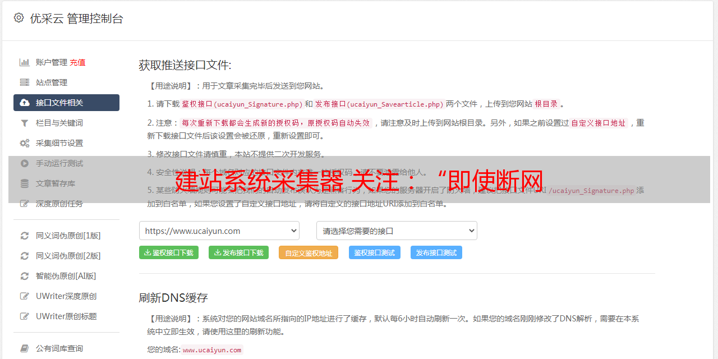Viewport: 718px width, 359px height.
Task: Open the https://www.ucaiyun.com site dropdown
Action: (x=219, y=231)
